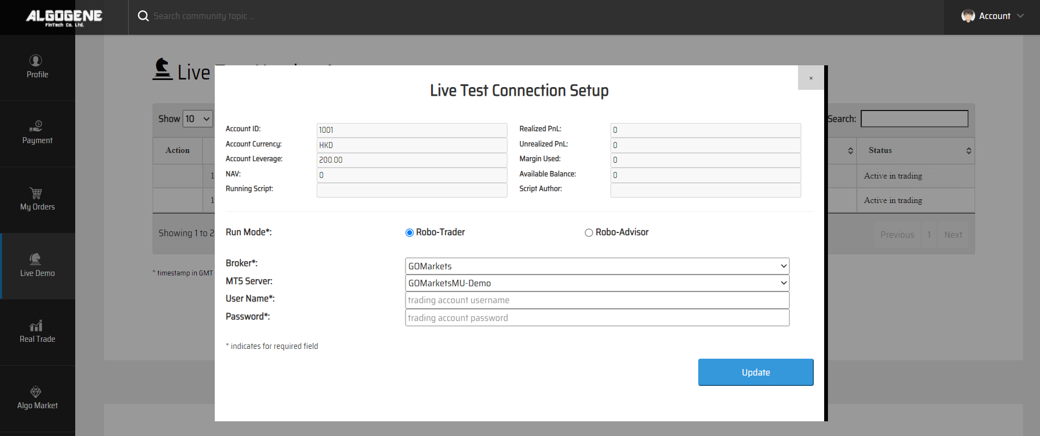
Task: Click the Update button
Action: [756, 372]
